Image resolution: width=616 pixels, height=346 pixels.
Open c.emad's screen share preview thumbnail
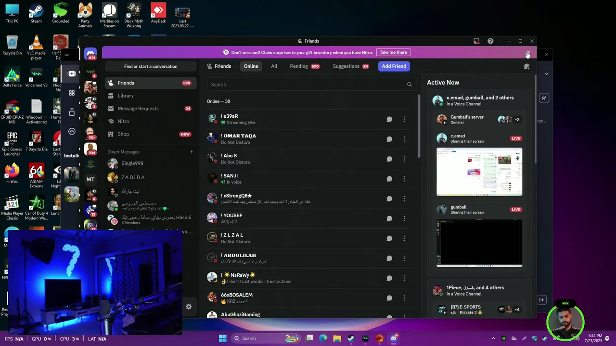click(479, 172)
